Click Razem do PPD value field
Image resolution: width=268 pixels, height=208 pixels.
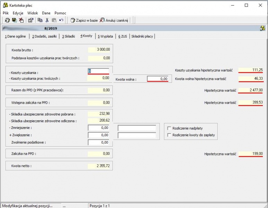[x=99, y=90]
